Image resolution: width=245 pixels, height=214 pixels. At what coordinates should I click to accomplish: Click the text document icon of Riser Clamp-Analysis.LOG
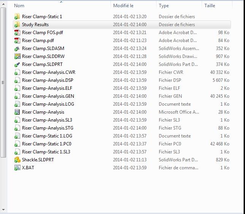(x=17, y=104)
